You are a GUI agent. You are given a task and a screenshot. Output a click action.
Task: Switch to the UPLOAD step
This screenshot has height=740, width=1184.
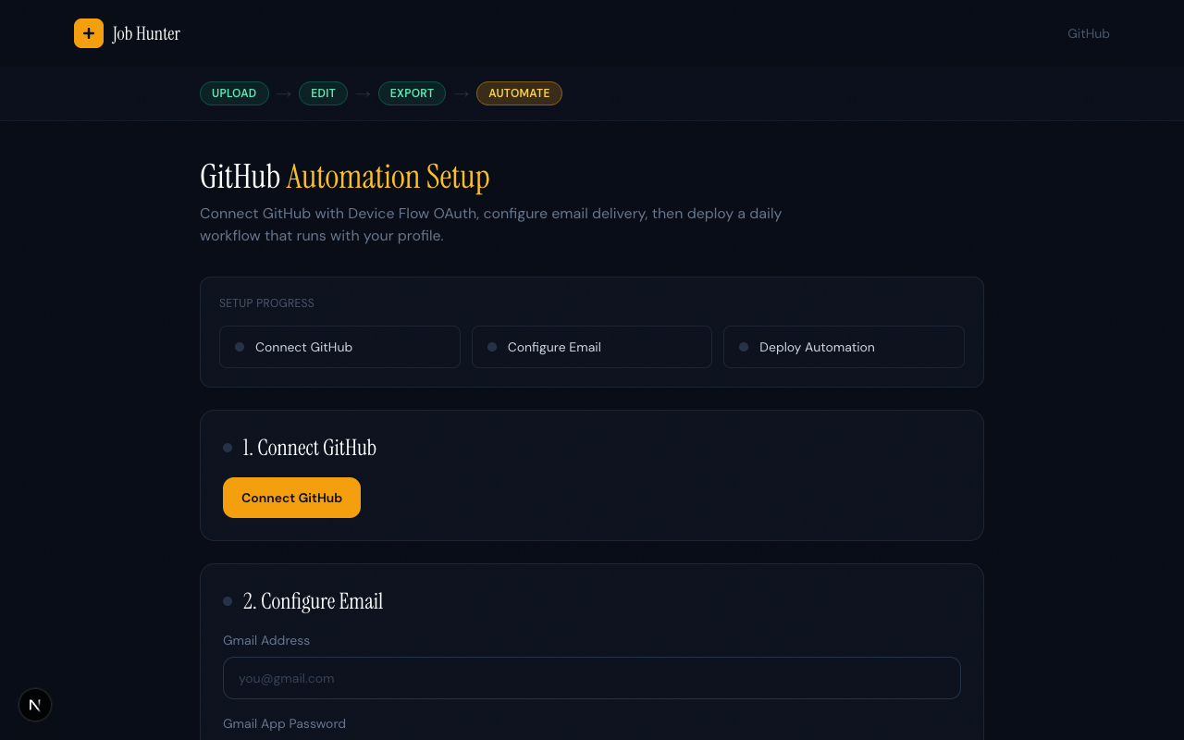(234, 92)
